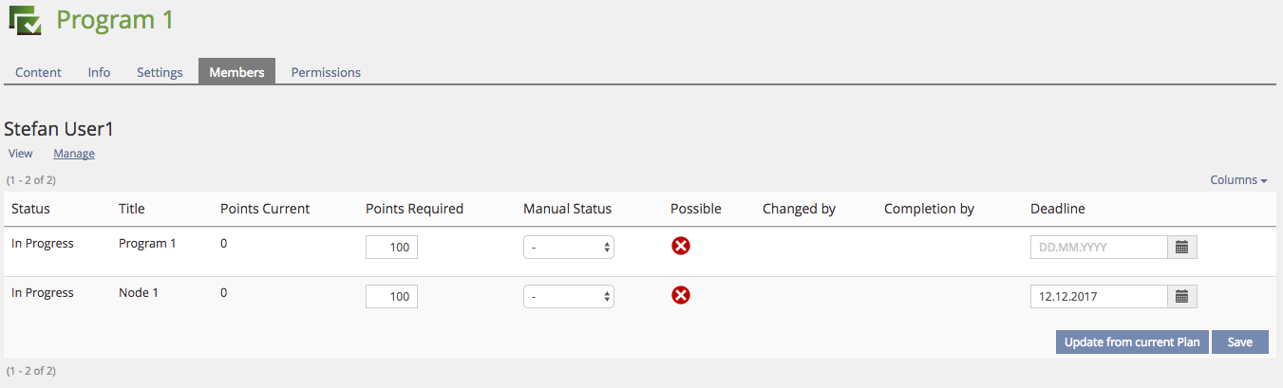This screenshot has height=388, width=1283.
Task: Focus Points Required field for Node 1
Action: point(391,296)
